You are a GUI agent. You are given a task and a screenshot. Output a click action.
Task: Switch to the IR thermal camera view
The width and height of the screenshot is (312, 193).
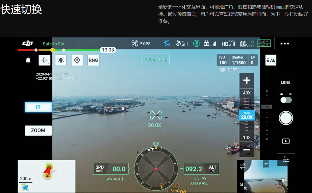(x=38, y=107)
